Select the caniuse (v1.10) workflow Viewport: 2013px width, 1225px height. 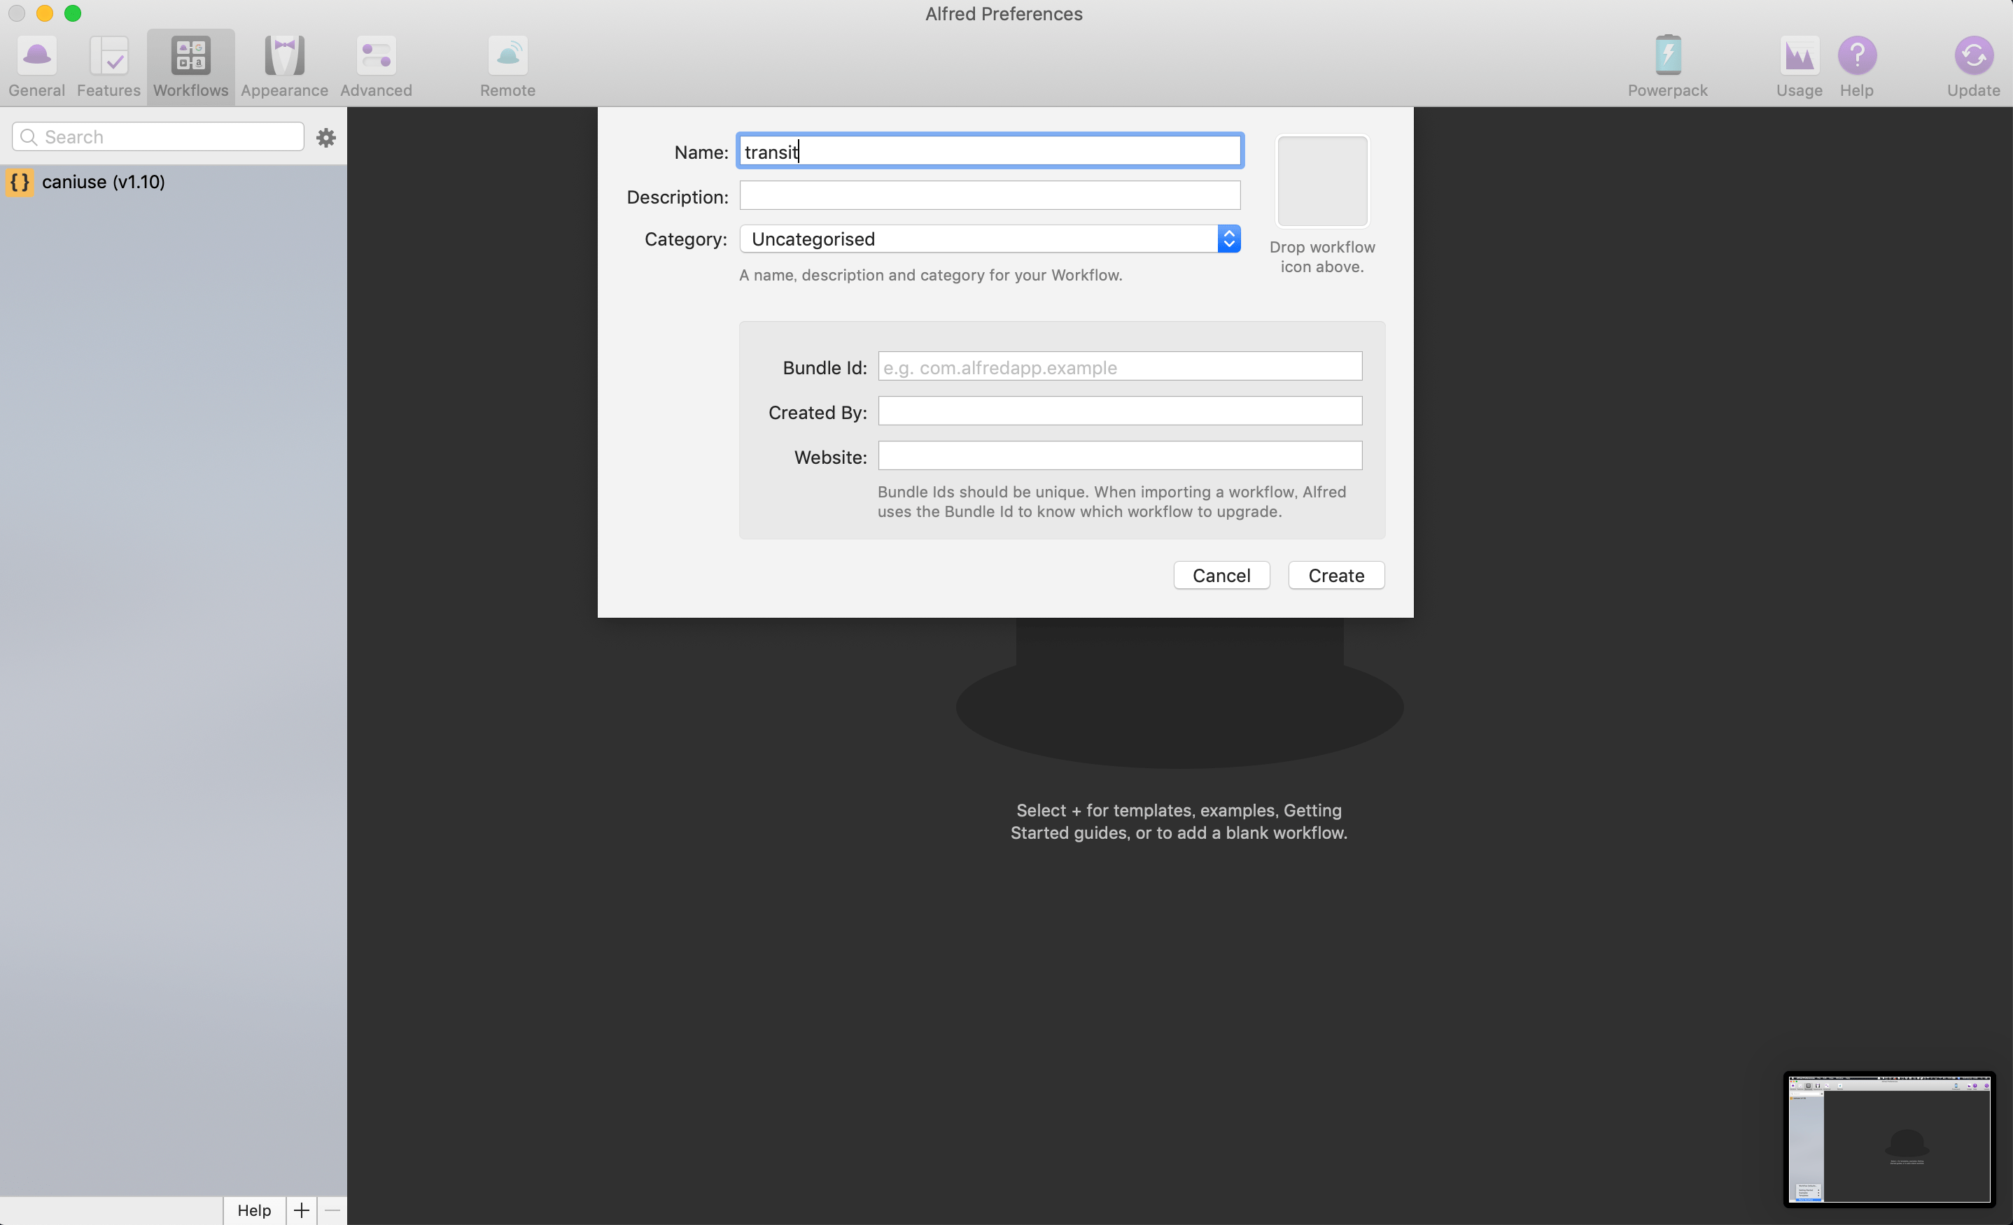pyautogui.click(x=103, y=181)
